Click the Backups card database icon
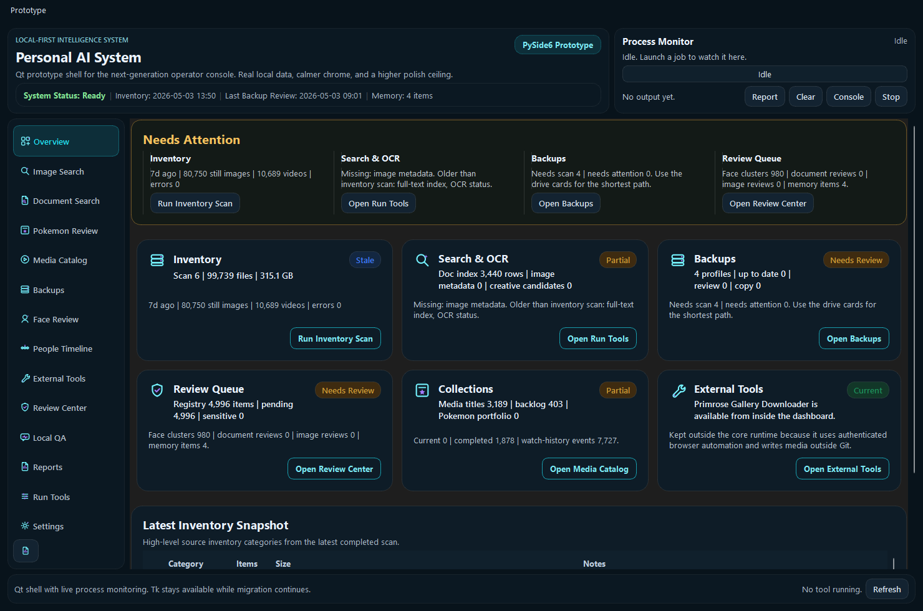 pos(678,261)
